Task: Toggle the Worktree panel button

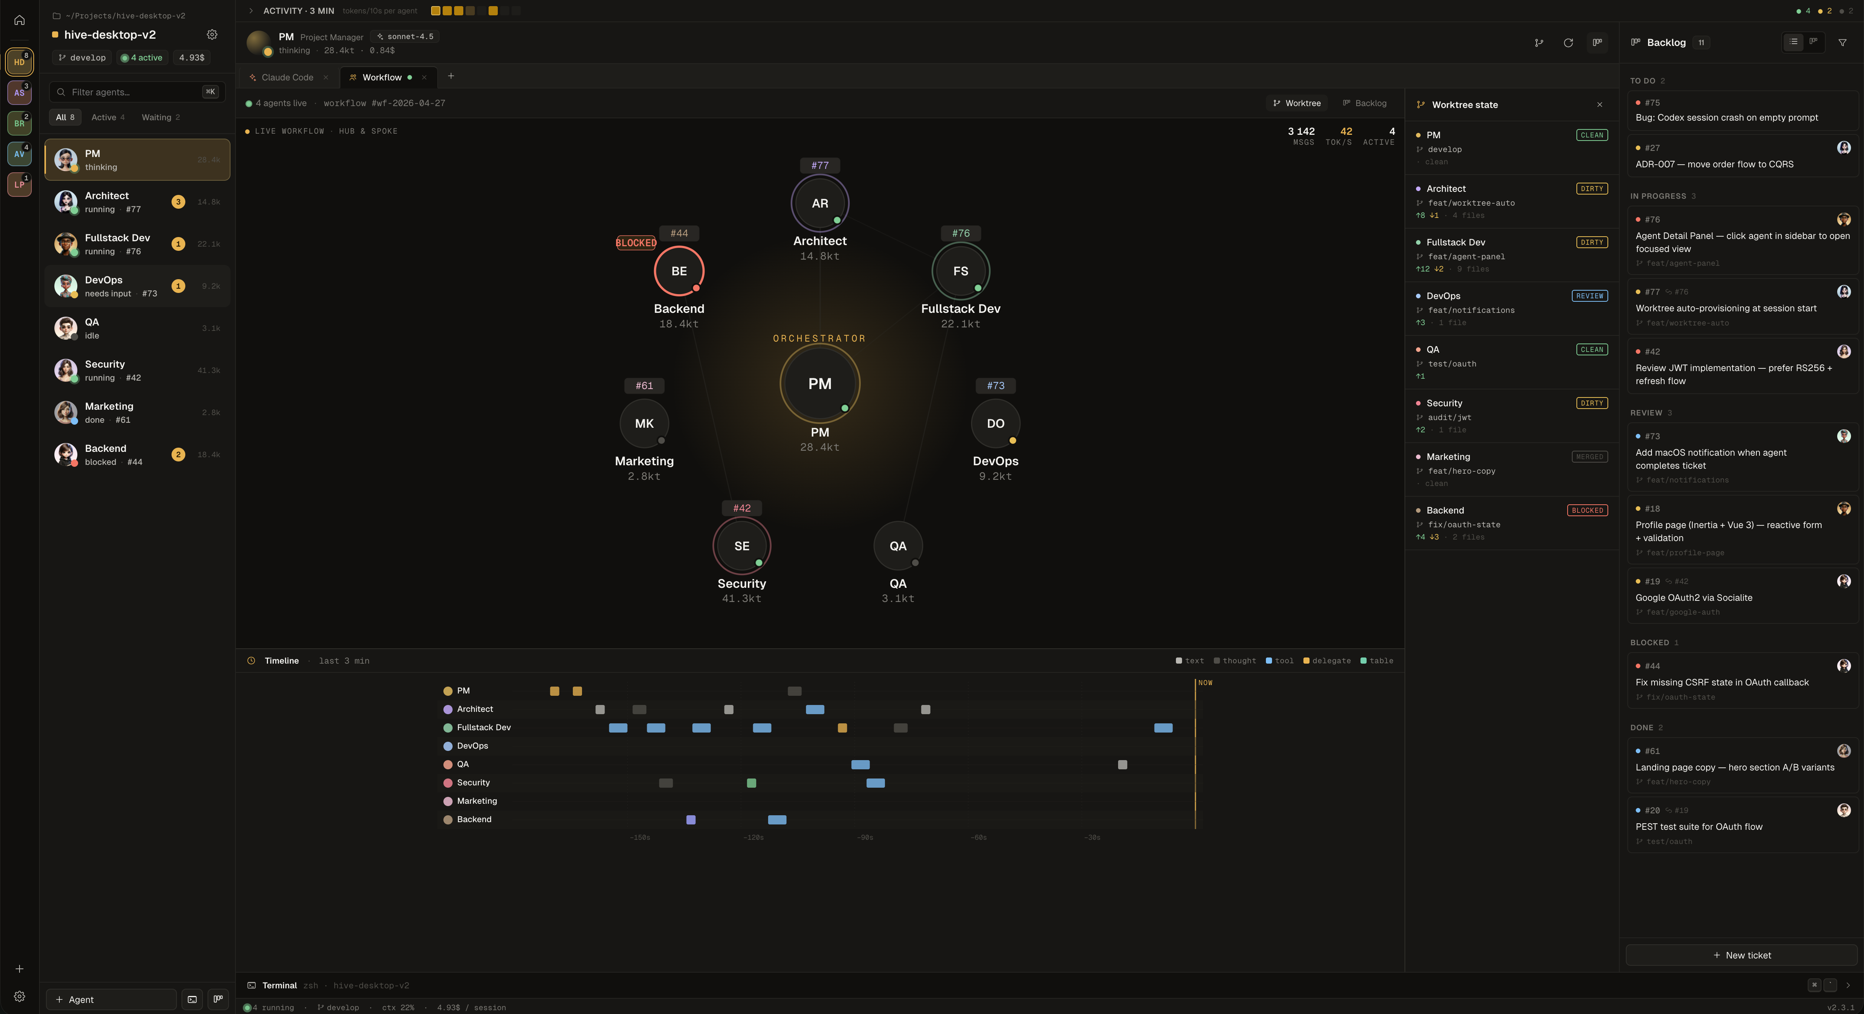Action: click(x=1297, y=103)
